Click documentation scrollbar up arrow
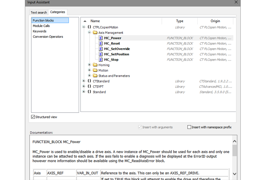This screenshot has width=269, height=180. coord(235,141)
